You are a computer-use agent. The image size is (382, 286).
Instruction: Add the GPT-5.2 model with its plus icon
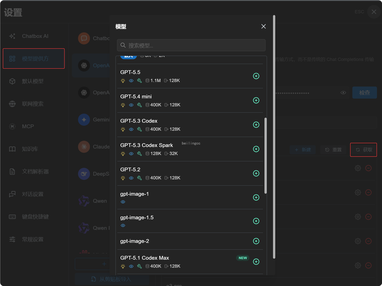tap(256, 173)
